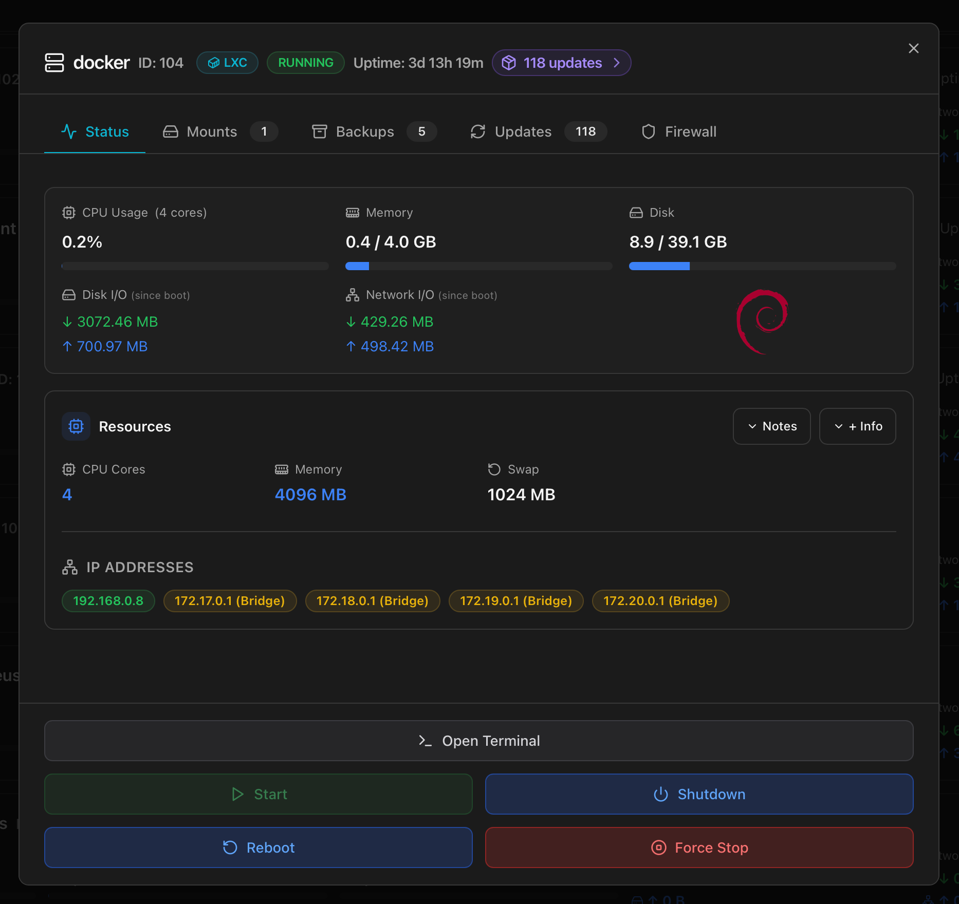Click the 172.17.0.1 (Bridge) chip
The image size is (959, 904).
pos(230,601)
